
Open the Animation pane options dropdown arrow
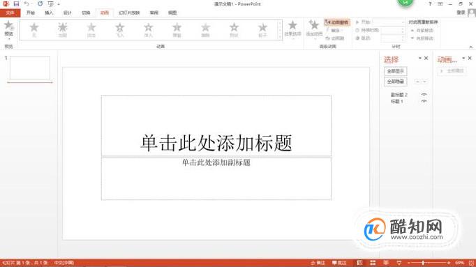coord(463,58)
